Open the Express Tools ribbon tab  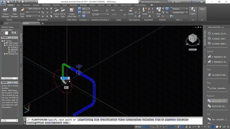126,5
